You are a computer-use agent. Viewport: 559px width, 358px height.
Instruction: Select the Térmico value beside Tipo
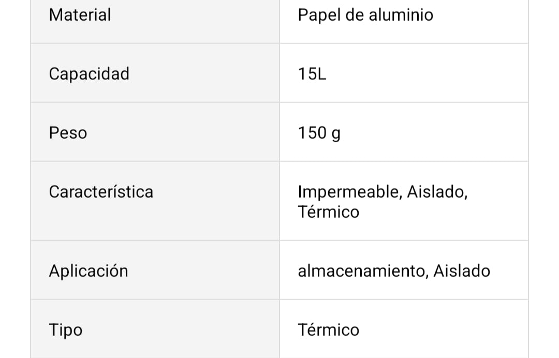point(328,330)
